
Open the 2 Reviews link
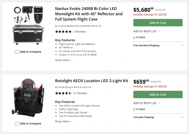point(79,32)
